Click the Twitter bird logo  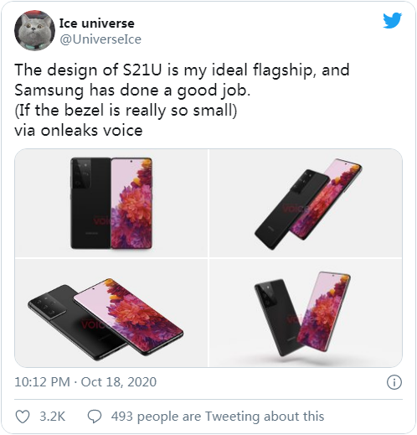click(392, 20)
